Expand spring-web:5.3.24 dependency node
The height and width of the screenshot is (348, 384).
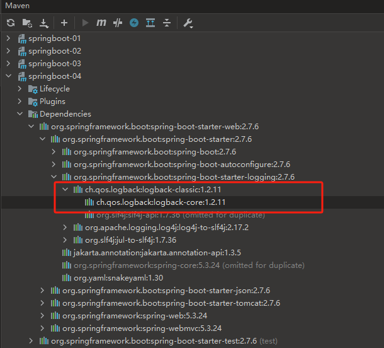[x=42, y=315]
